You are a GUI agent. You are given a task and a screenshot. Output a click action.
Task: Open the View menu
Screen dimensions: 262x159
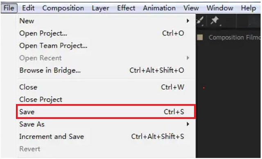(191, 8)
